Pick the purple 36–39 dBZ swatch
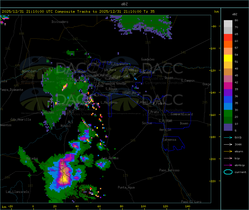This screenshot has height=210, width=249. pos(228,93)
